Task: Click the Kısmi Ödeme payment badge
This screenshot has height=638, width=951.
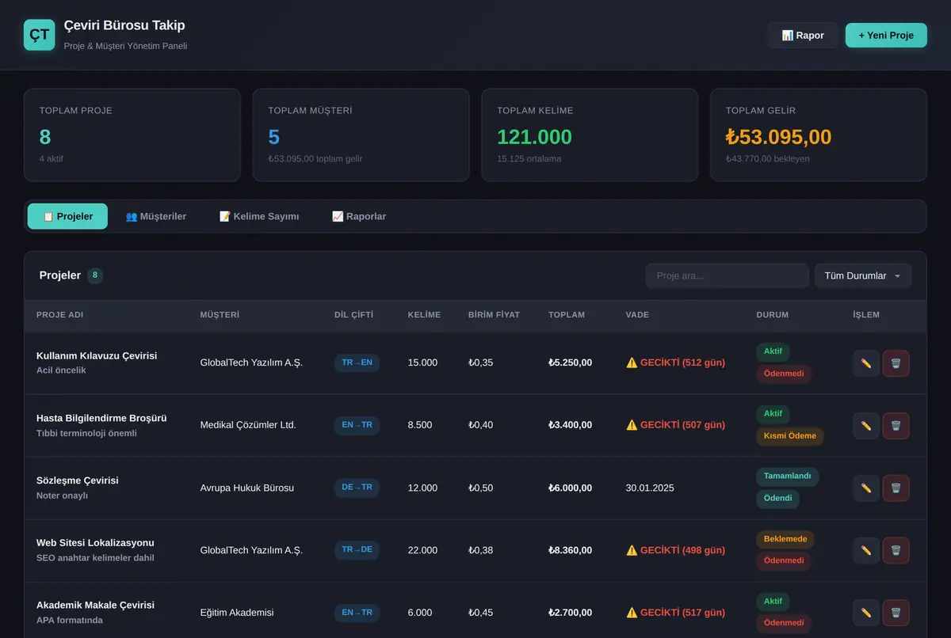Action: [x=790, y=436]
